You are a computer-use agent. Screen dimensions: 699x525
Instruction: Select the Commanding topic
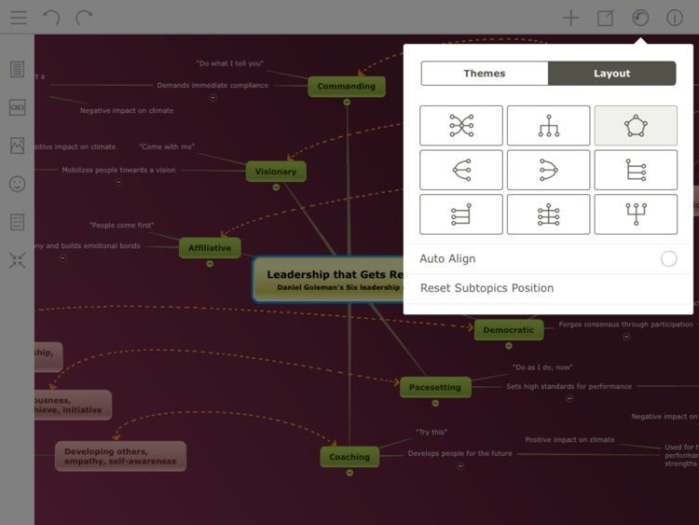pos(347,86)
